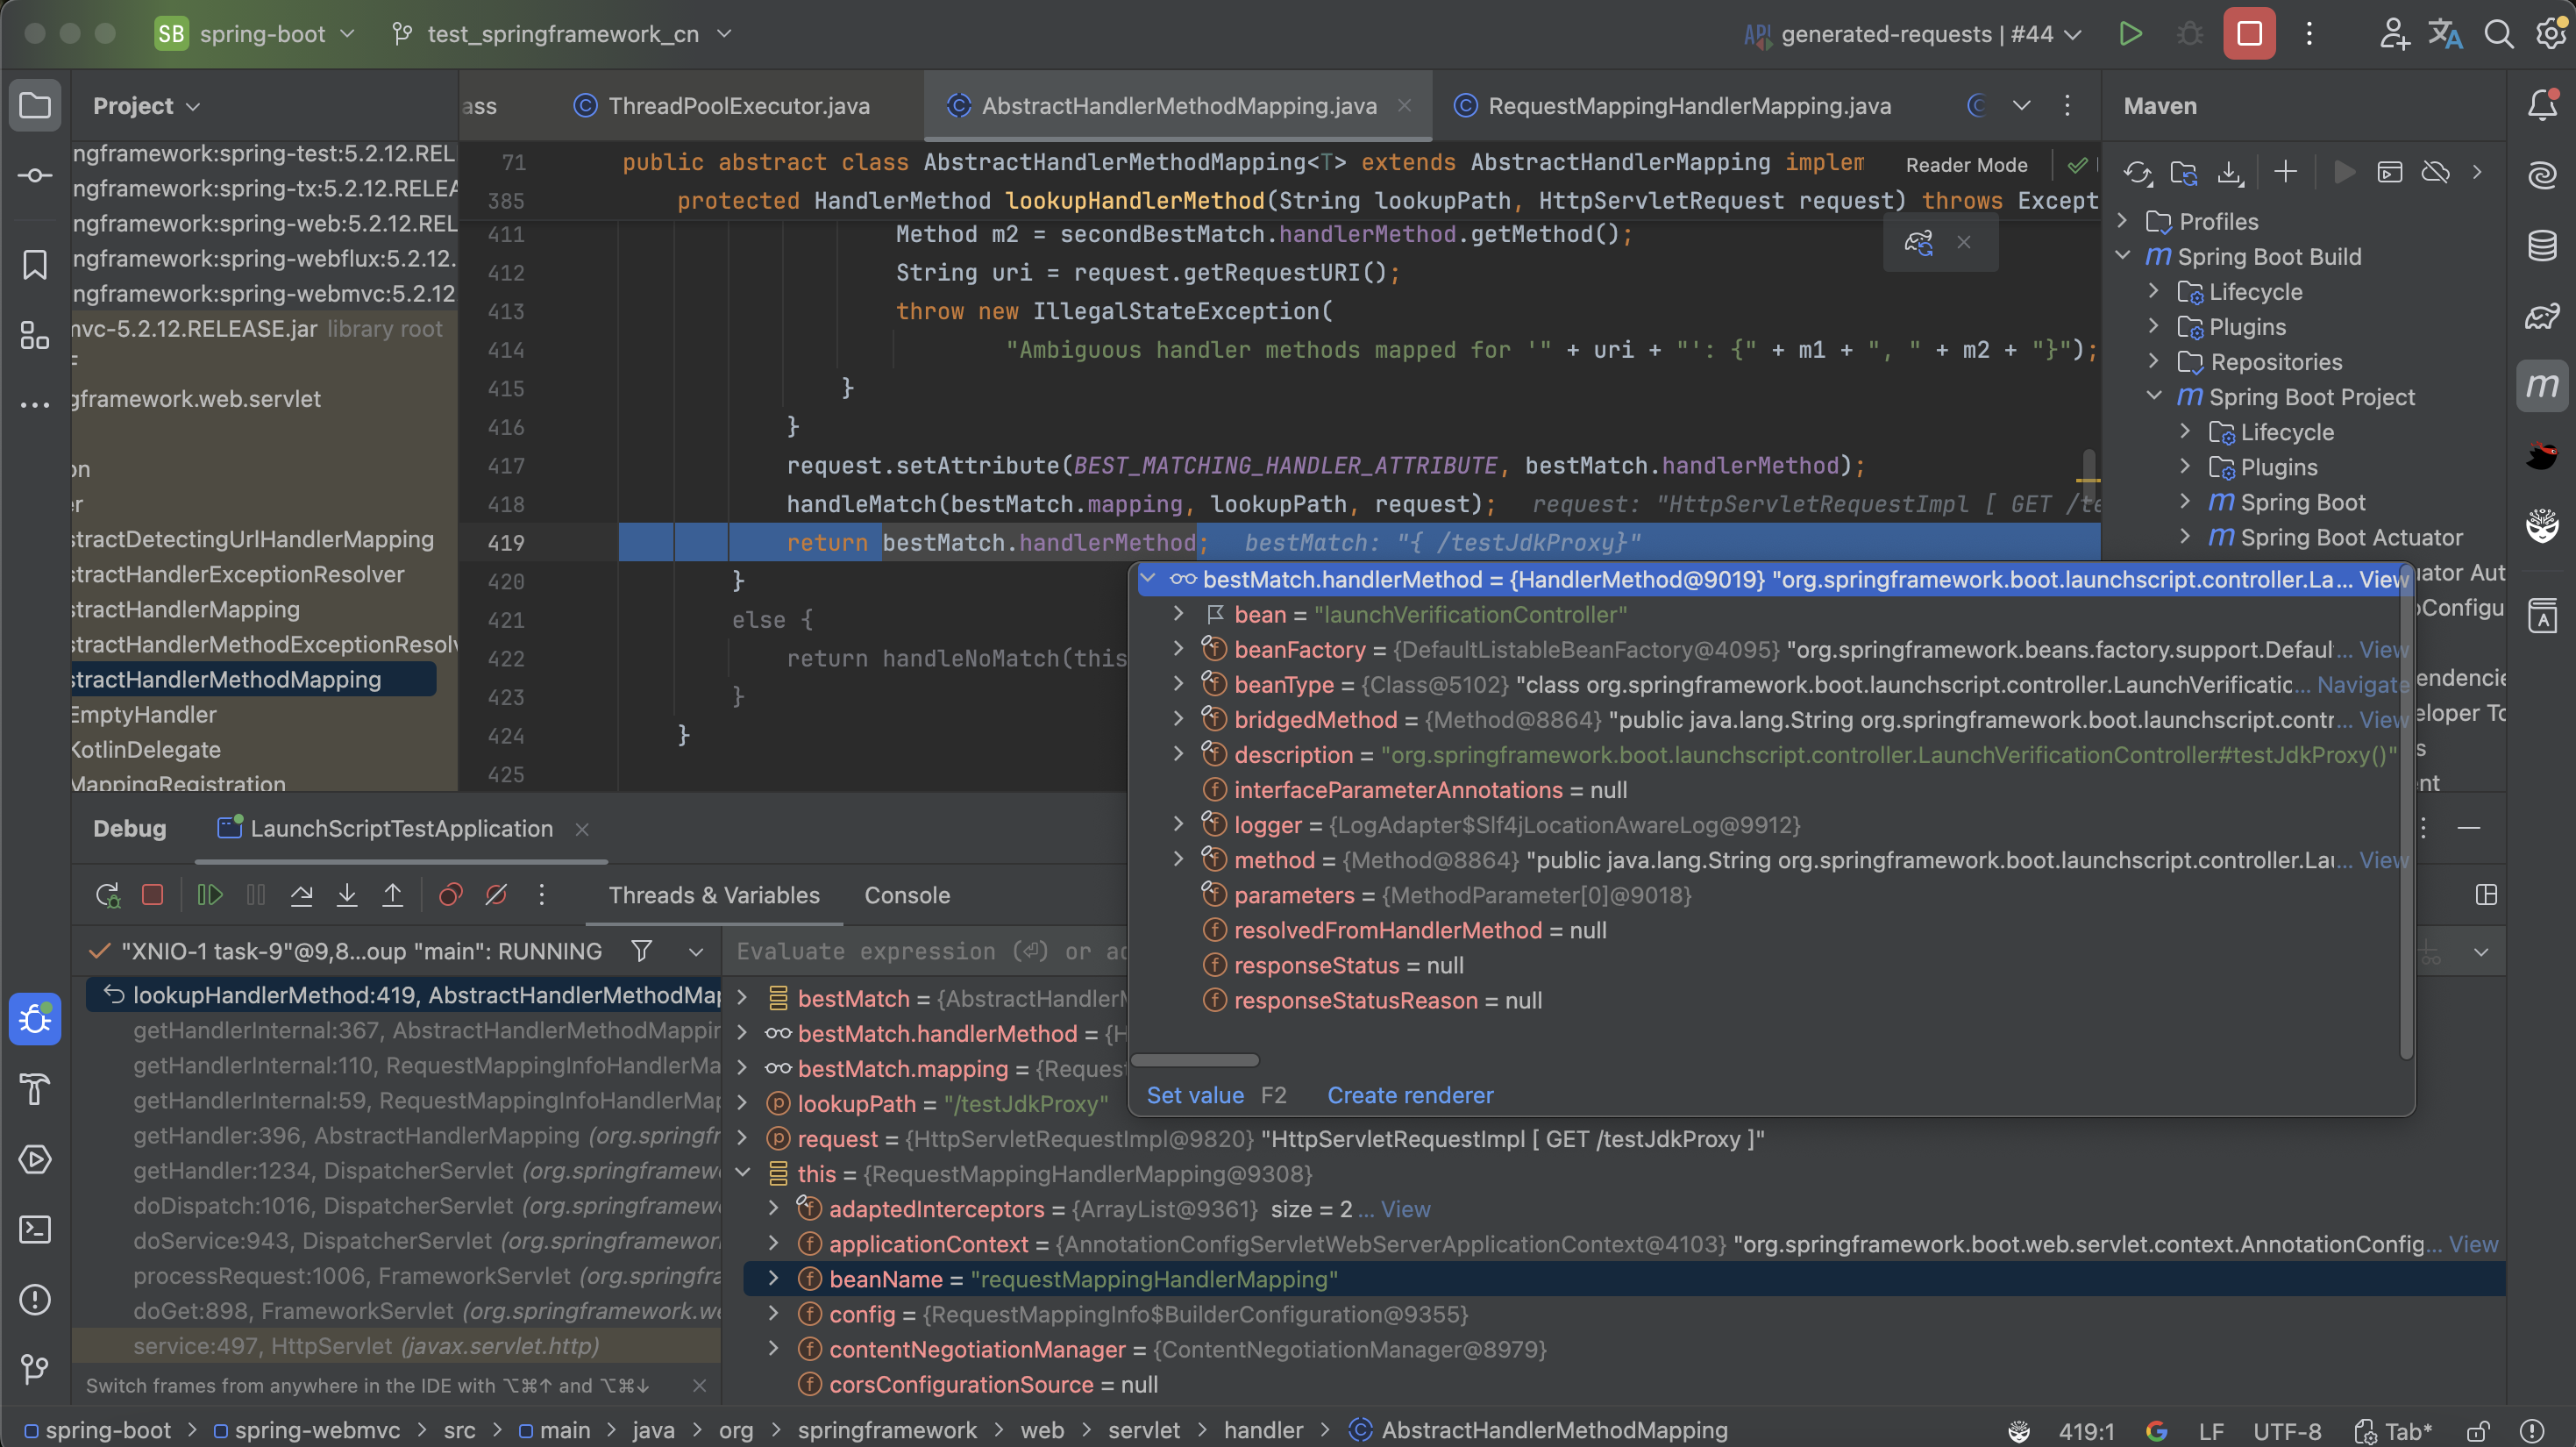Toggle Maven Offline Mode icon
The height and width of the screenshot is (1447, 2576).
click(x=2435, y=173)
